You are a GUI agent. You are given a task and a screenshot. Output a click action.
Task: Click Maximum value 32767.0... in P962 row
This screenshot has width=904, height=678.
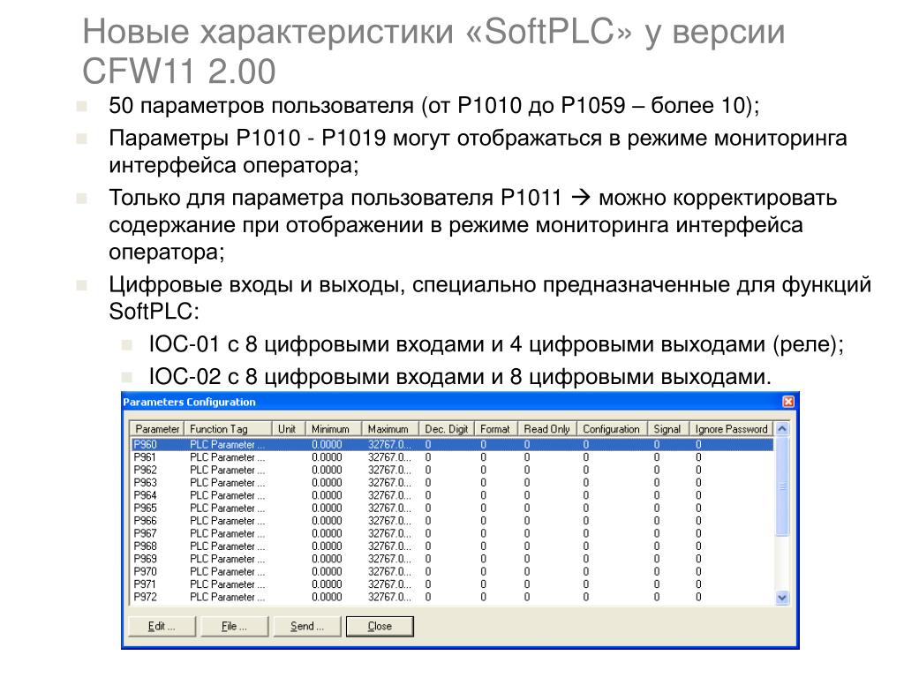coord(389,470)
